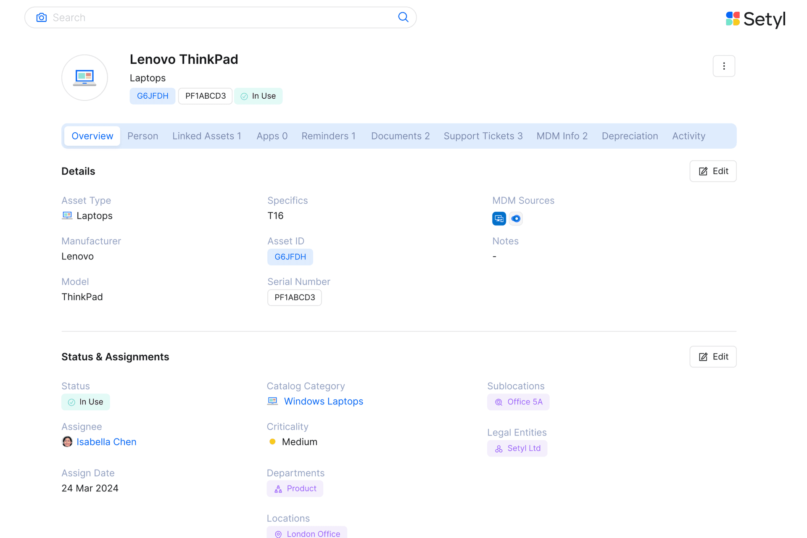This screenshot has width=807, height=538.
Task: Focus the Search input field
Action: click(x=220, y=17)
